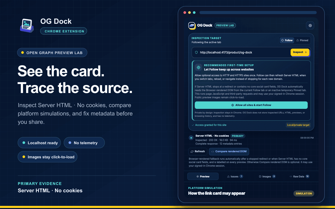Click the shield icon in the URL field

coord(196,52)
